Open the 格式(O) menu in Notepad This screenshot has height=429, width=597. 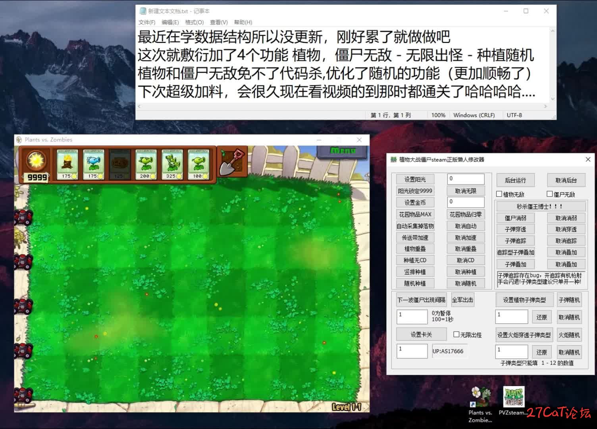(x=195, y=22)
